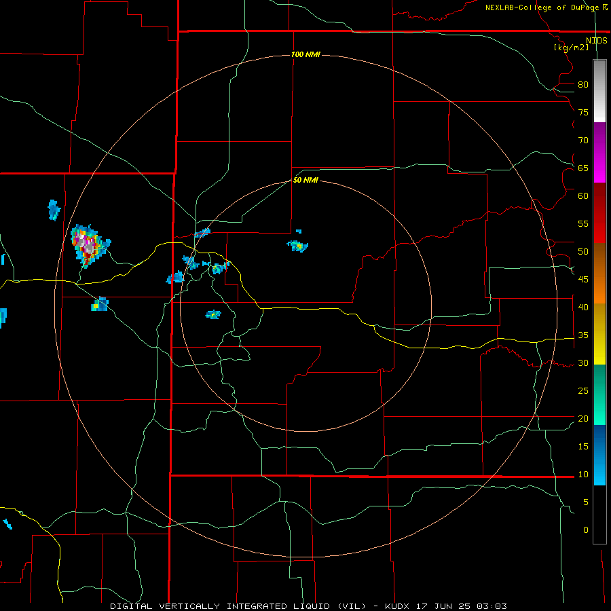Select the dark red segment of color bar

pos(599,213)
